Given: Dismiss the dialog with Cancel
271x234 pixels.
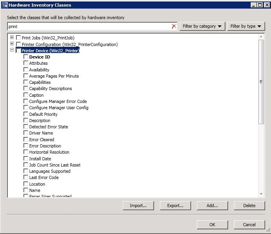Looking at the screenshot, I should (249, 225).
